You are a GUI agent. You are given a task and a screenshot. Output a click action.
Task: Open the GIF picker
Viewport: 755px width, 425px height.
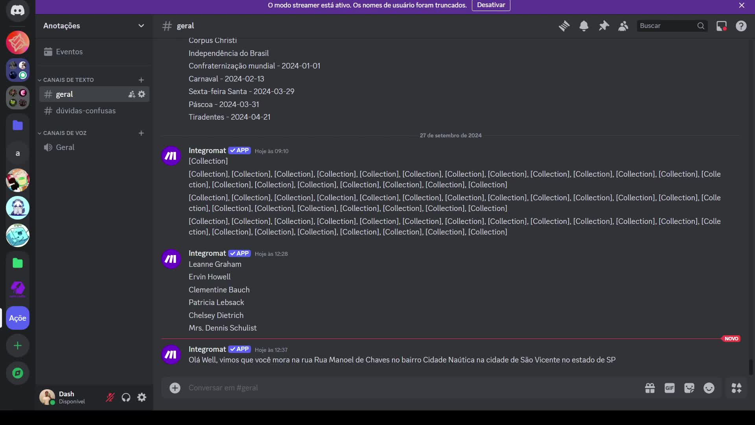[x=669, y=388]
